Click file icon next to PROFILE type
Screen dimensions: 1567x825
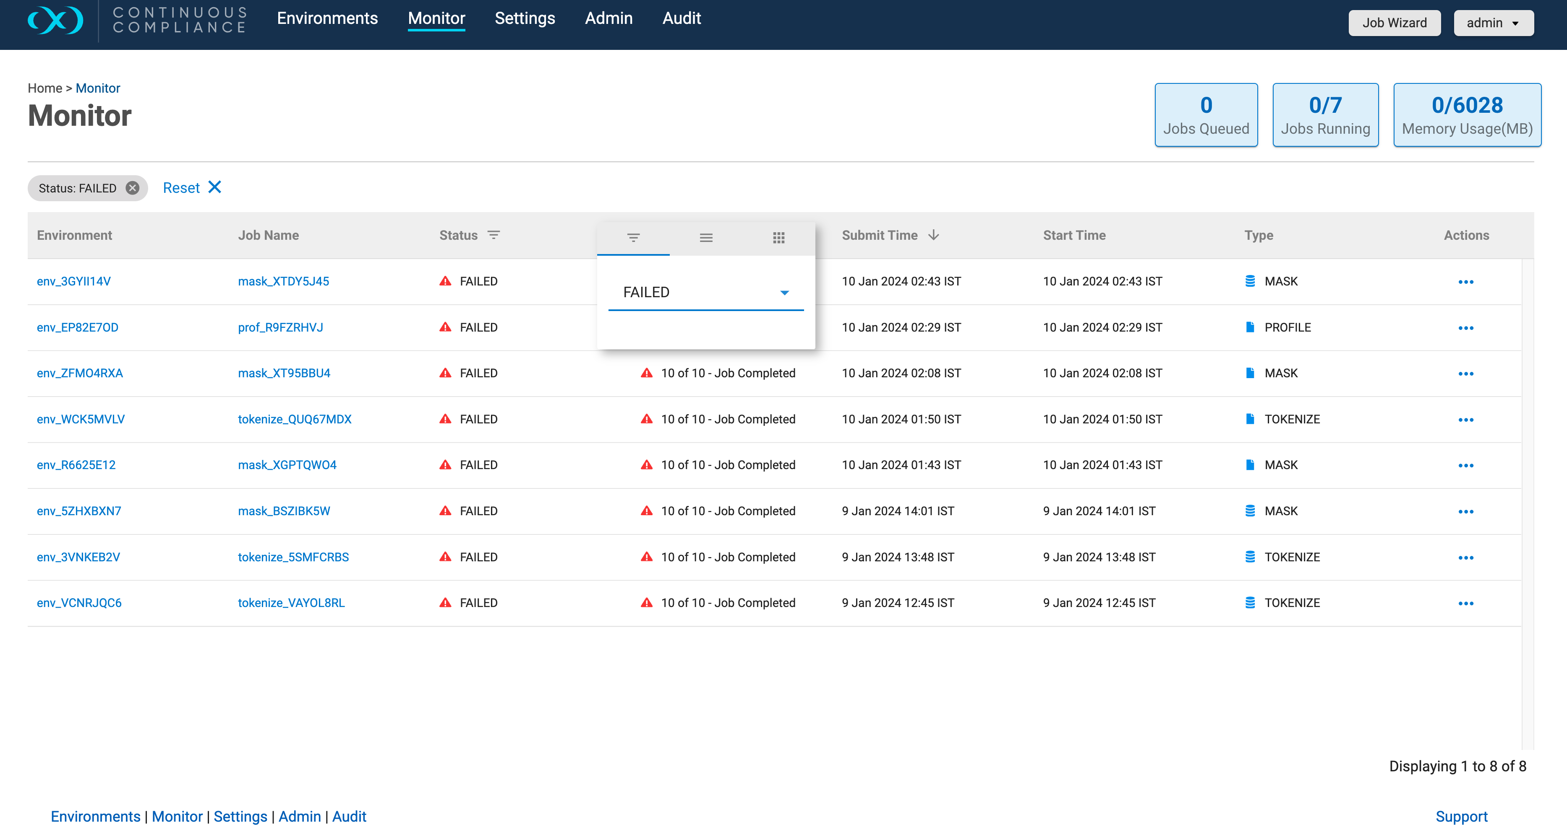[x=1250, y=327]
